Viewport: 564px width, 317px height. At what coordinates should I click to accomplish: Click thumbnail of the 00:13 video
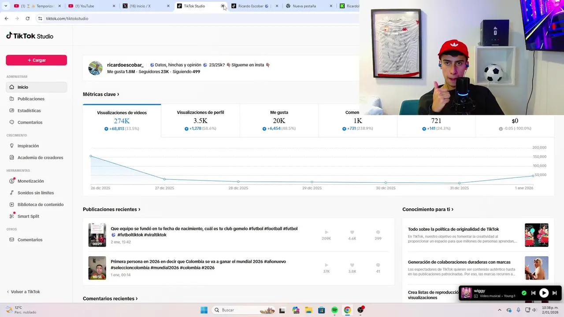97,268
